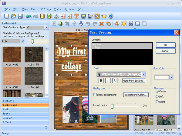182x136 pixels.
Task: Click the green checkmark icon
Action: 49,16
